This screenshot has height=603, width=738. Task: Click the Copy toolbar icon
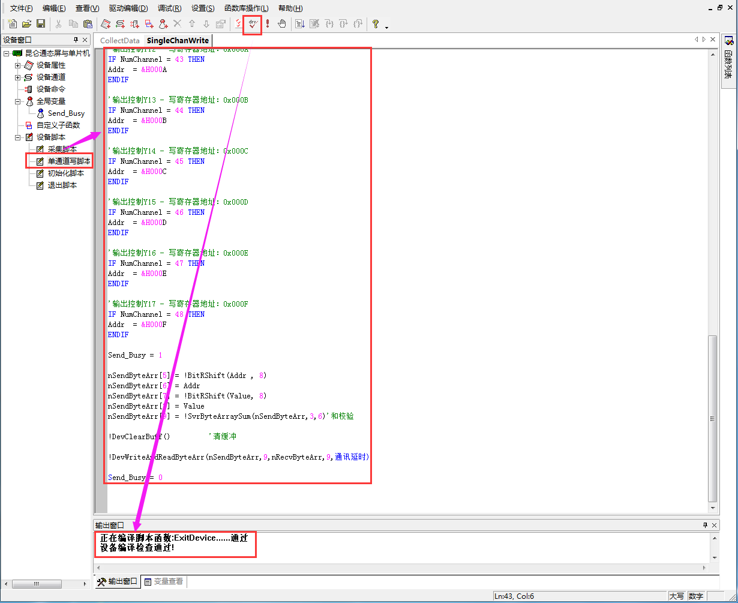click(73, 24)
